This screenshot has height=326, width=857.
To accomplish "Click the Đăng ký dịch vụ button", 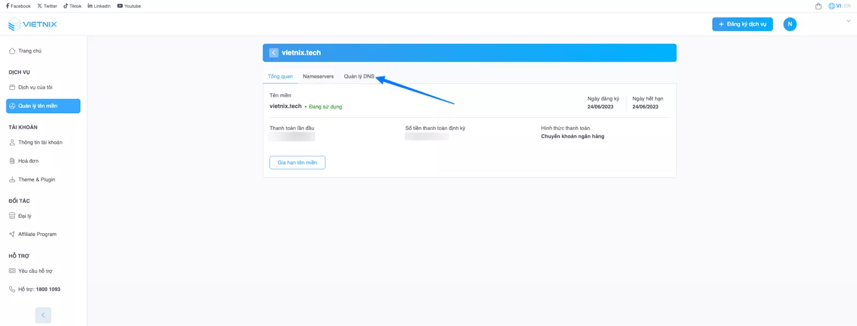I will click(x=742, y=24).
